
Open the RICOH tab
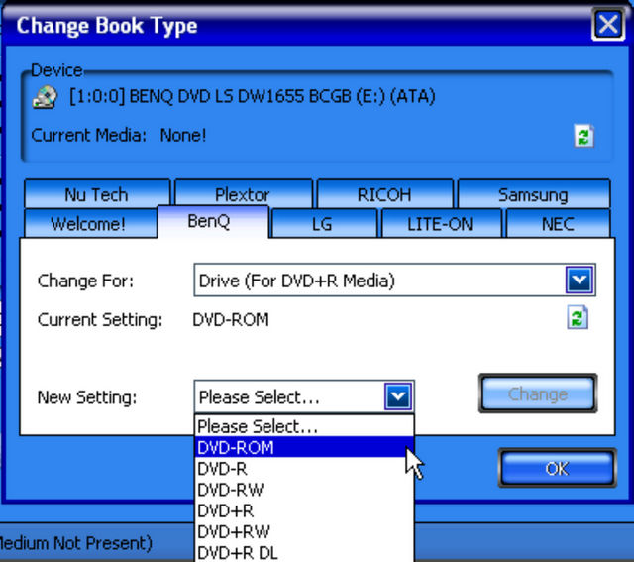point(384,194)
